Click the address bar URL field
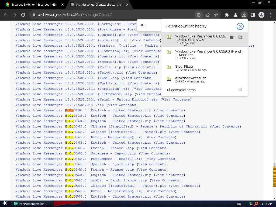This screenshot has width=276, height=207. (x=113, y=15)
